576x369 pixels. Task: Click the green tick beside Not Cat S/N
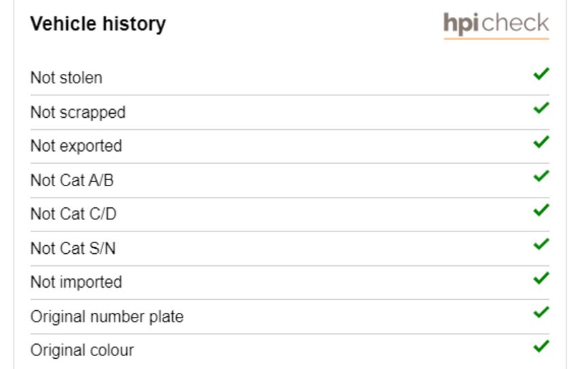click(541, 244)
